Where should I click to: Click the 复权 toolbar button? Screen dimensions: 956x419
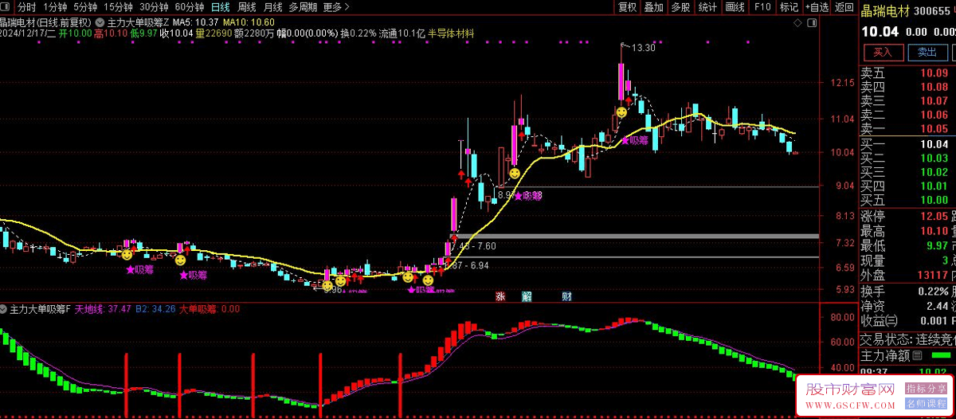tap(628, 7)
